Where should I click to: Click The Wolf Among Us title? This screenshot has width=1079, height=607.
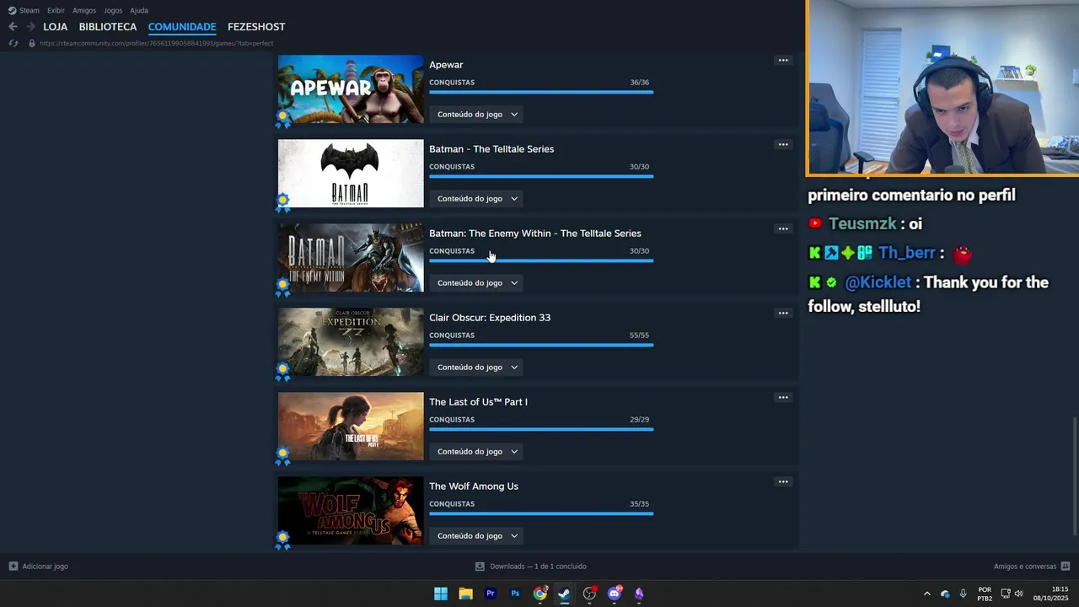[474, 486]
